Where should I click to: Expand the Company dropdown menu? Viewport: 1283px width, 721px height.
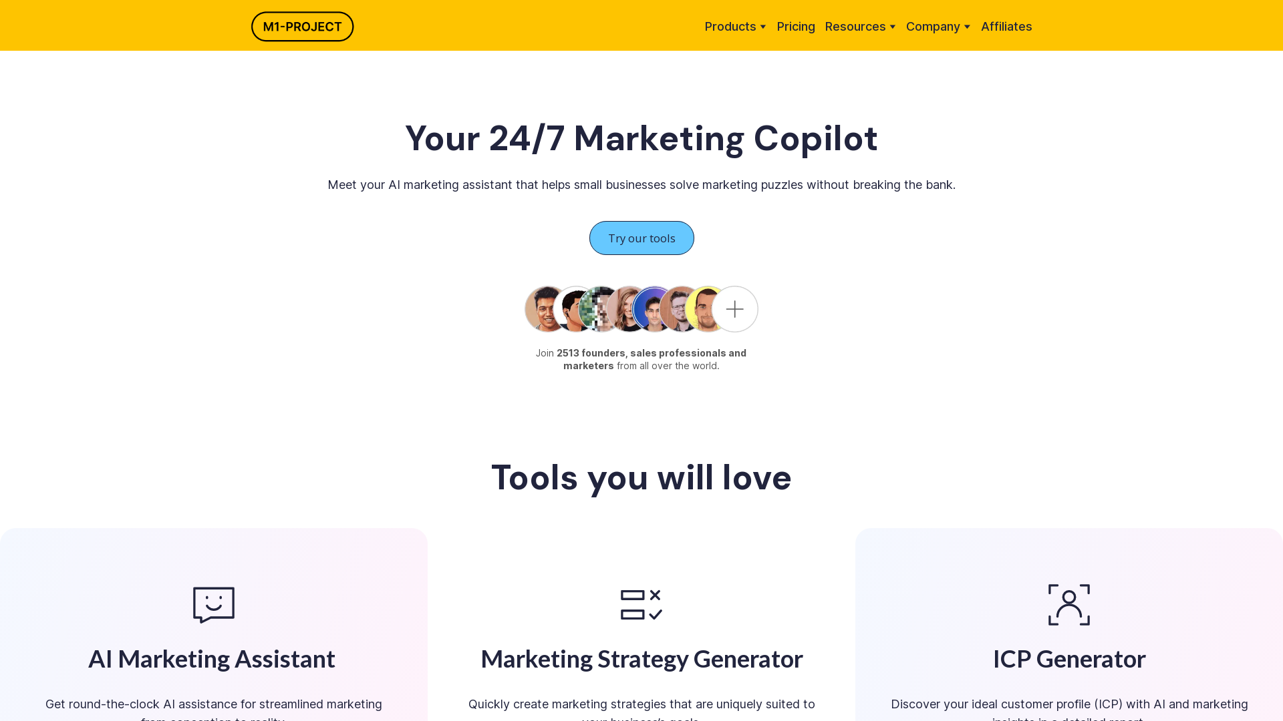pyautogui.click(x=938, y=27)
